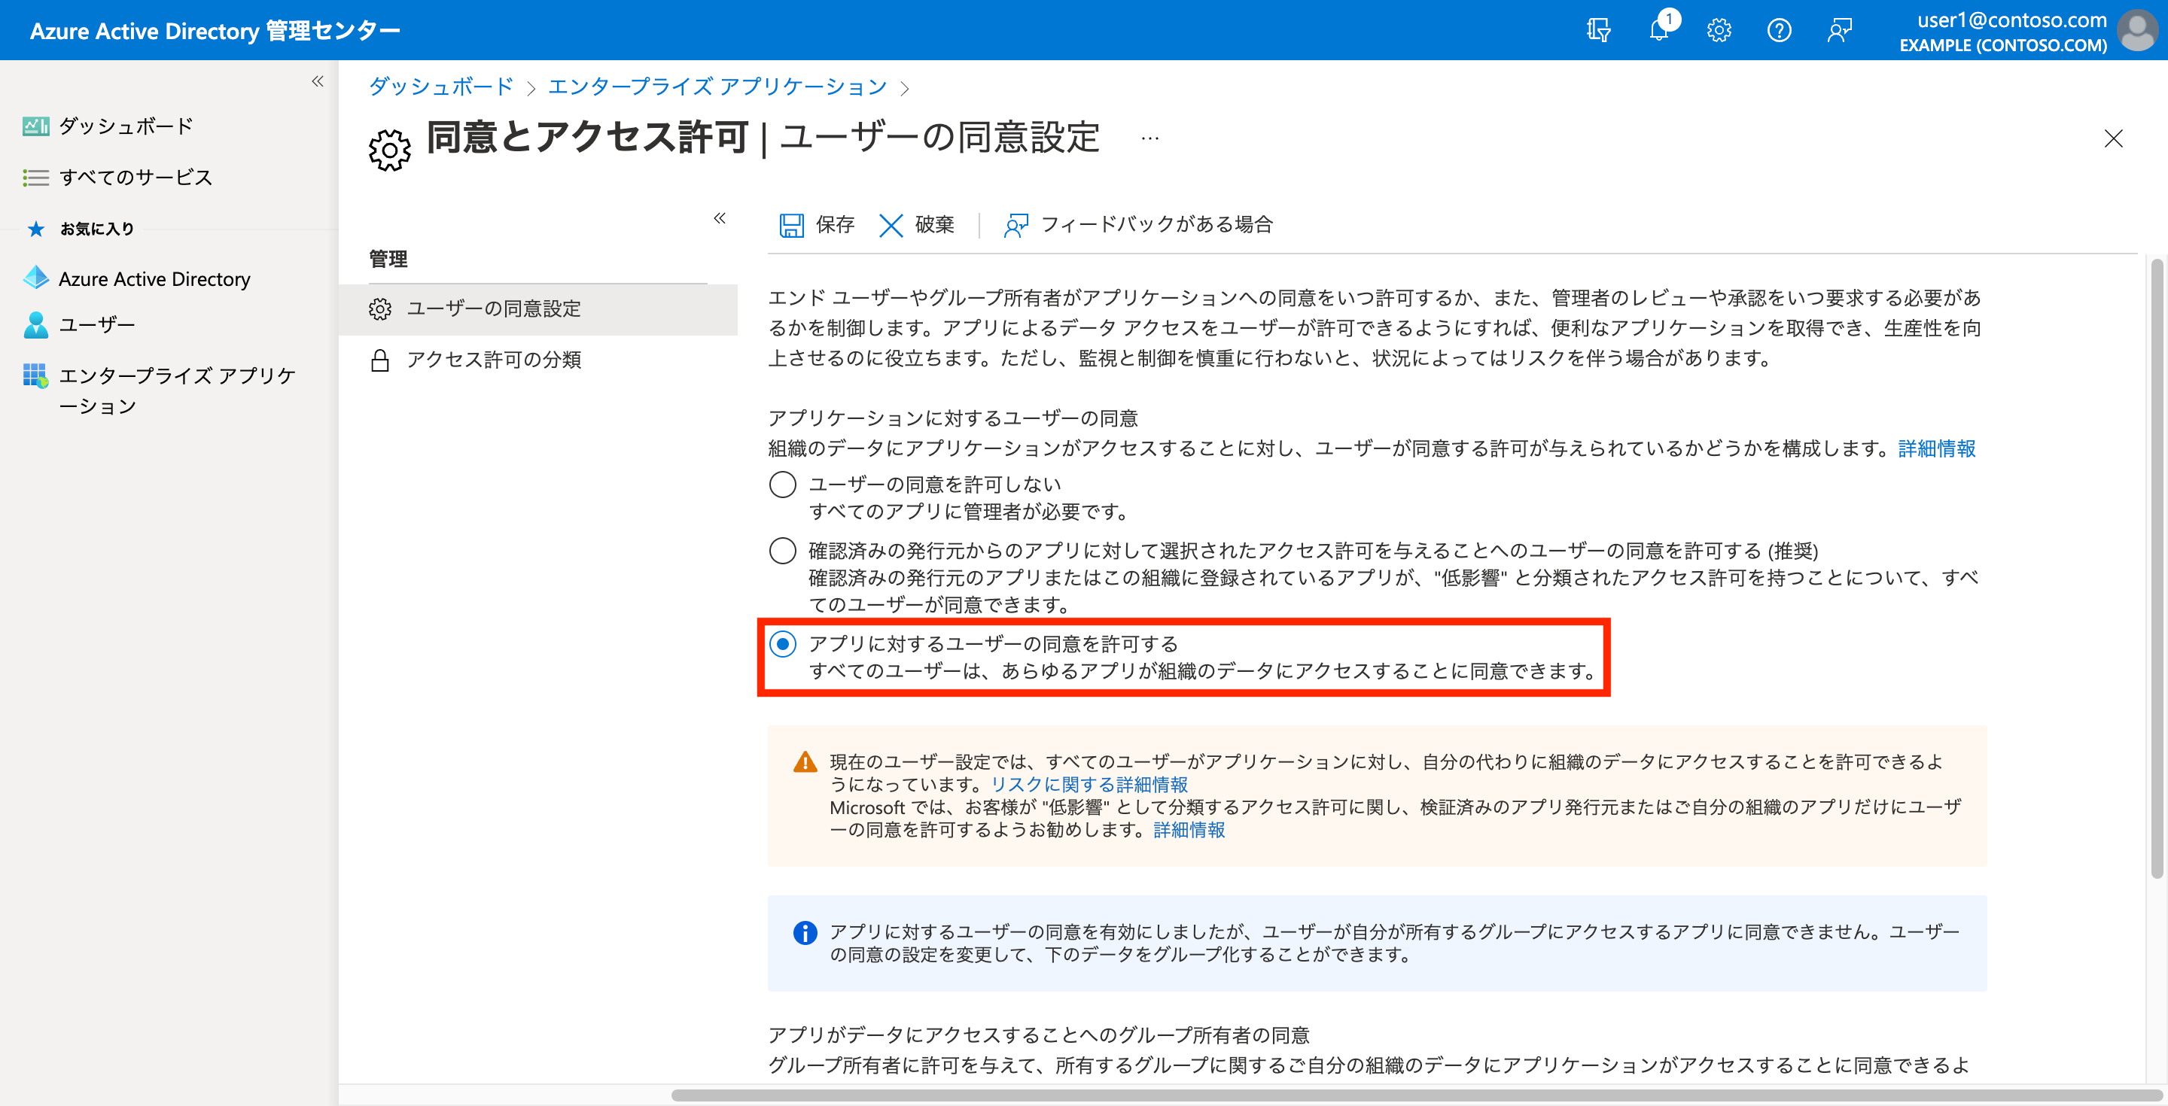Click the 破棄 button label

pos(934,224)
